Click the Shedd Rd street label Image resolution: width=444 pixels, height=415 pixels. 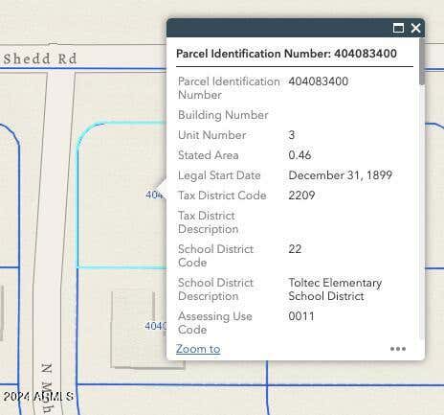click(40, 58)
